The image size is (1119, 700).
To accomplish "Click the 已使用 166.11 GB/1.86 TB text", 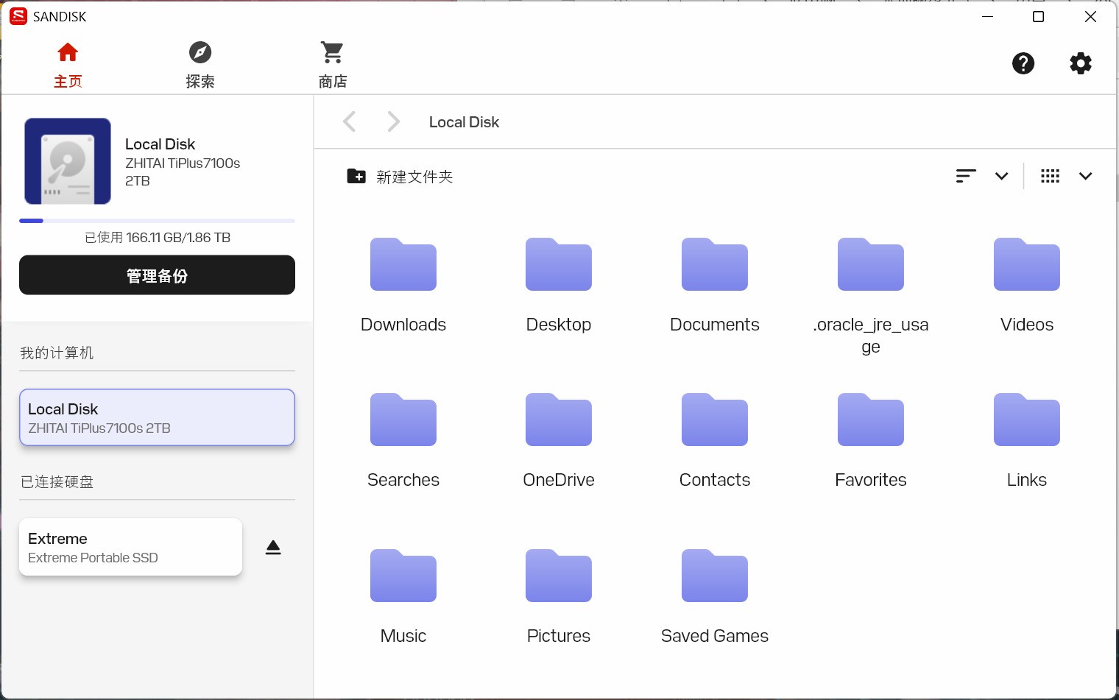I will (x=158, y=238).
